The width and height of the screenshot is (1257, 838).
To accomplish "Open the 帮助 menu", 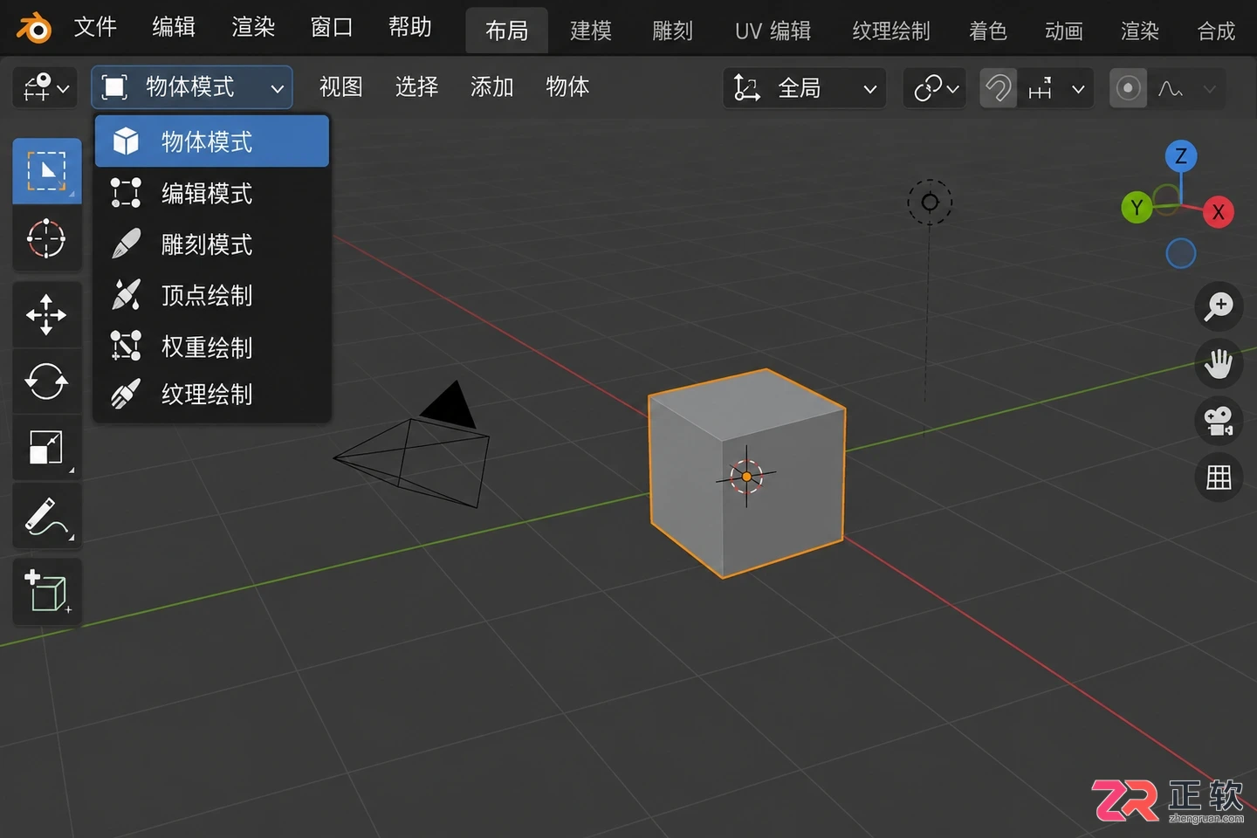I will (410, 27).
